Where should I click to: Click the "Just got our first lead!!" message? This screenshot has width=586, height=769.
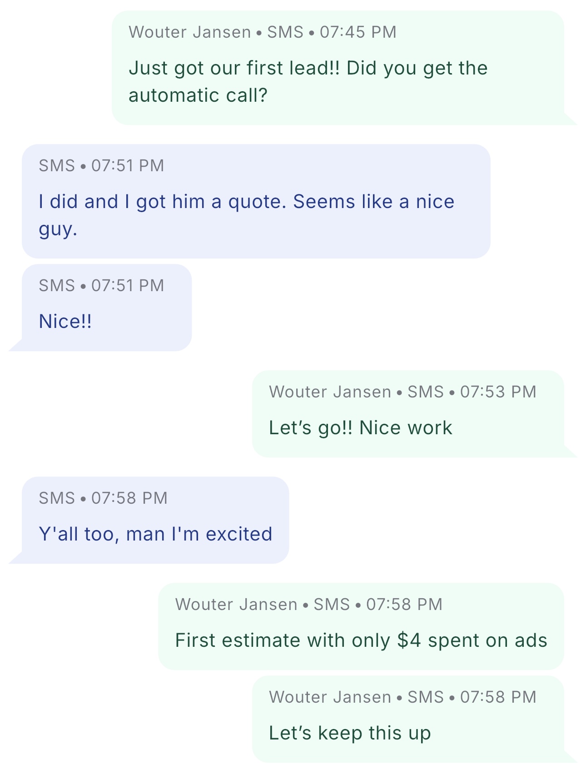(308, 69)
